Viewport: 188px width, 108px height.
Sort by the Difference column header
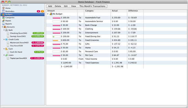(135, 11)
